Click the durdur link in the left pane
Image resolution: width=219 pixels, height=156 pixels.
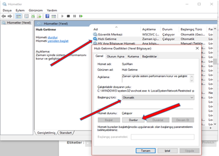[x=53, y=37]
